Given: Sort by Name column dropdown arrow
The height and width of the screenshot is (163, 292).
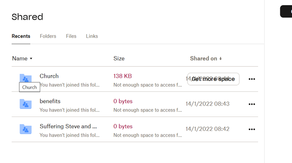Looking at the screenshot, I should click(31, 58).
